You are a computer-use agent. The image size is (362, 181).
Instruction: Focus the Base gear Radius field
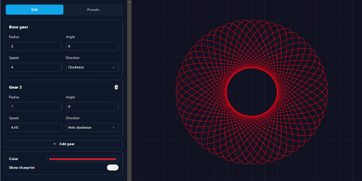(x=35, y=46)
